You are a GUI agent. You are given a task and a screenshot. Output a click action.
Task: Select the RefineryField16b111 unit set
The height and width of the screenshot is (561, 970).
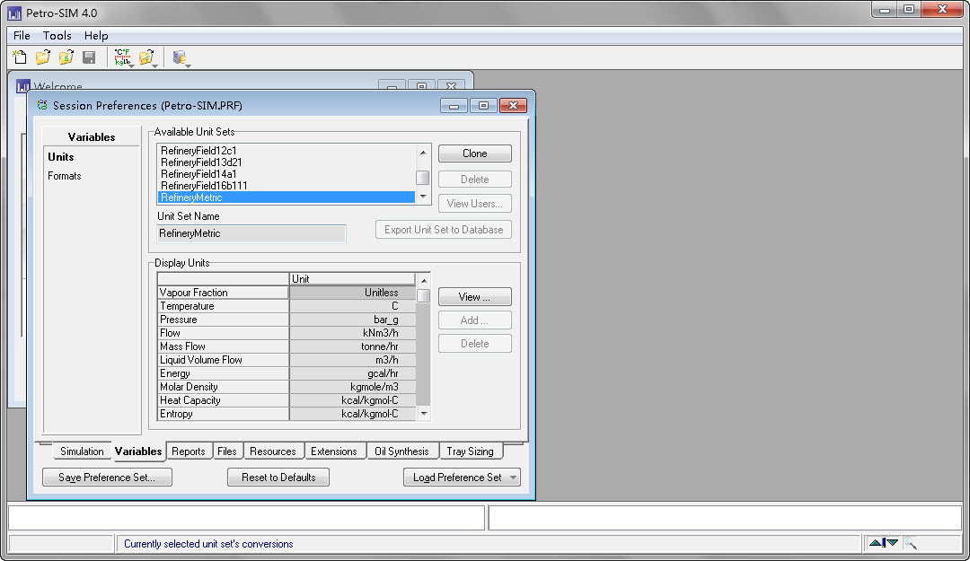[286, 186]
